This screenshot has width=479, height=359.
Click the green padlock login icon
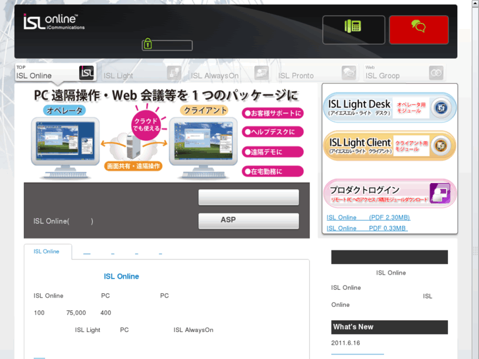[x=148, y=43]
